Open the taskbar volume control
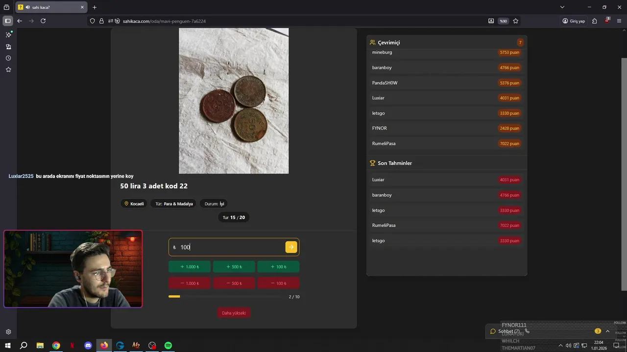This screenshot has width=627, height=352. coord(568,346)
